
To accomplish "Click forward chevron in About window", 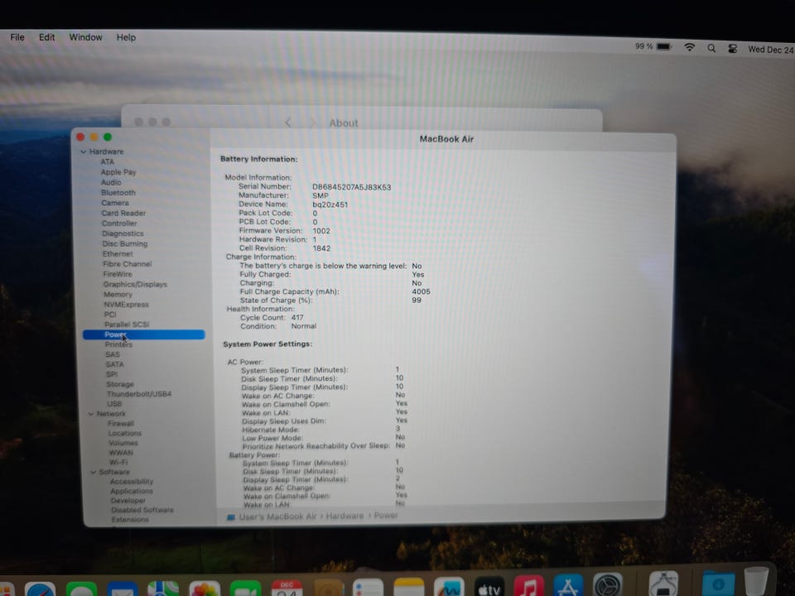I will point(312,123).
